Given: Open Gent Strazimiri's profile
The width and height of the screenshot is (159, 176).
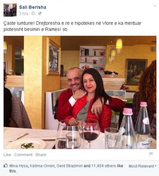Looking at the screenshot, I should pos(69,166).
